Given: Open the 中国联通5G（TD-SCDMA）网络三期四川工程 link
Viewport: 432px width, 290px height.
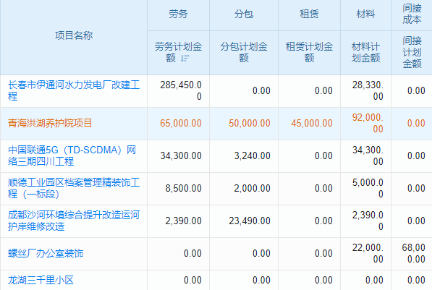Looking at the screenshot, I should pos(72,155).
